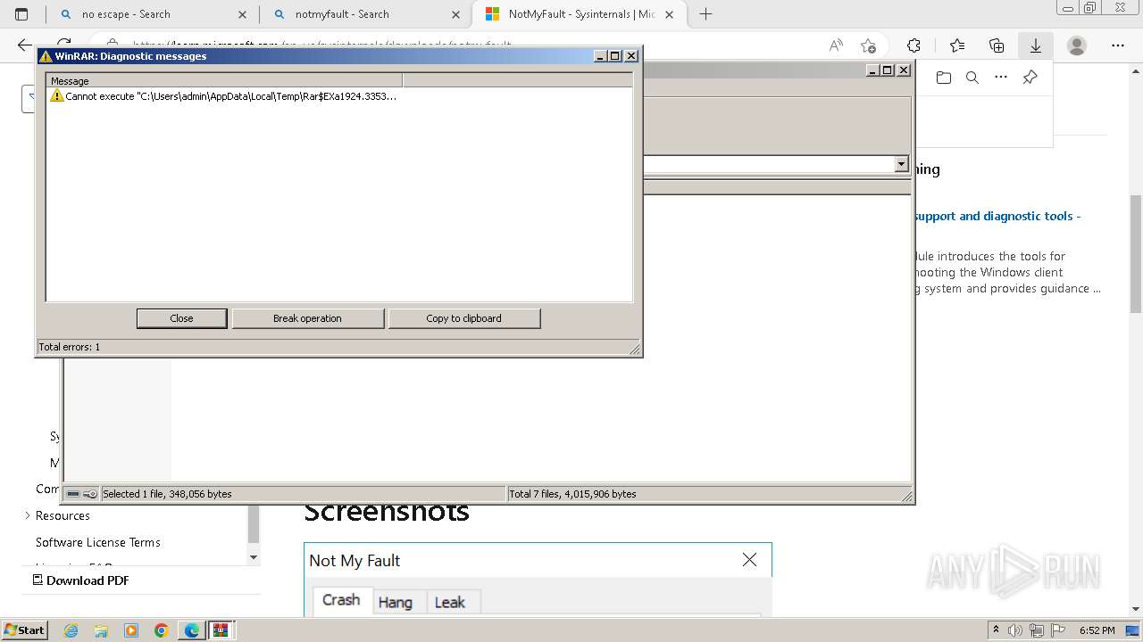The width and height of the screenshot is (1143, 642).
Task: Click the X on Not My Fault screenshot
Action: pyautogui.click(x=749, y=560)
